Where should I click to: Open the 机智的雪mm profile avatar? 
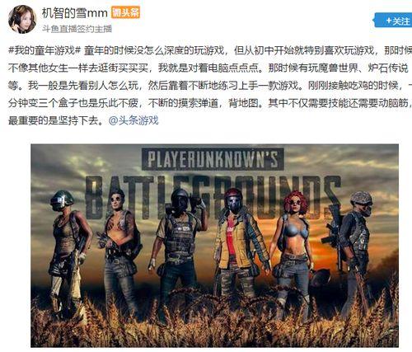22,19
